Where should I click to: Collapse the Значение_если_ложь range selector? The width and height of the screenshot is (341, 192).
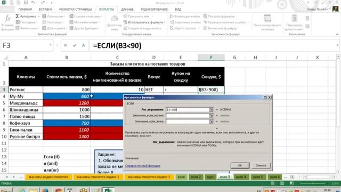211,121
